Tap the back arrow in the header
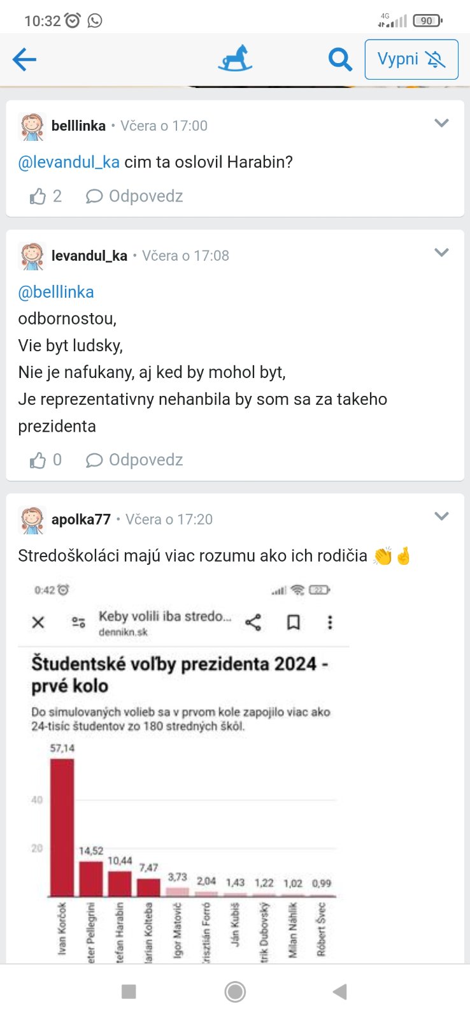 tap(24, 60)
